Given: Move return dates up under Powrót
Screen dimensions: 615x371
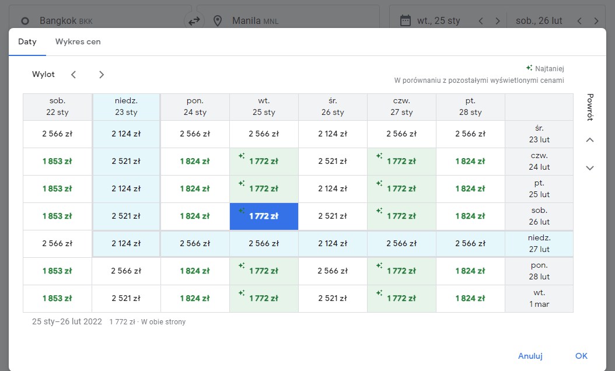Looking at the screenshot, I should point(590,140).
